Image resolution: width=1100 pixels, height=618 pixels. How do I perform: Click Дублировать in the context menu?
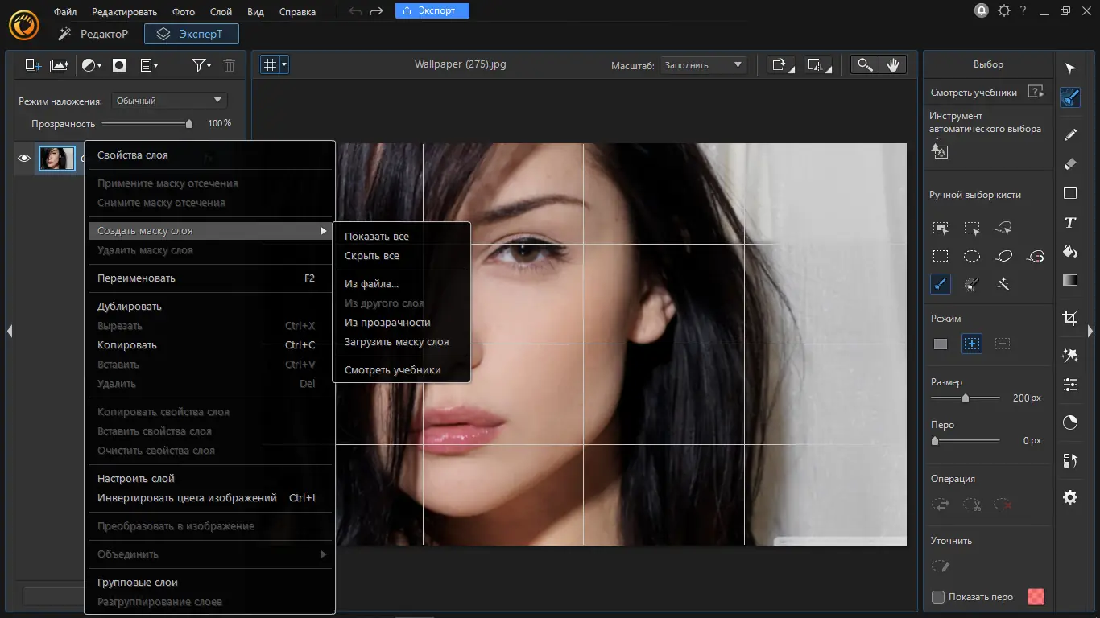[130, 307]
